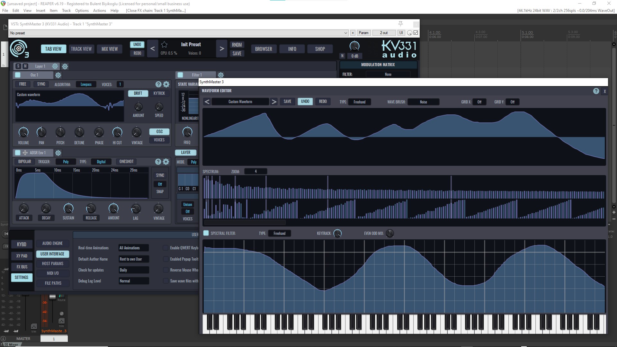
Task: Click the RNDM button
Action: [237, 45]
